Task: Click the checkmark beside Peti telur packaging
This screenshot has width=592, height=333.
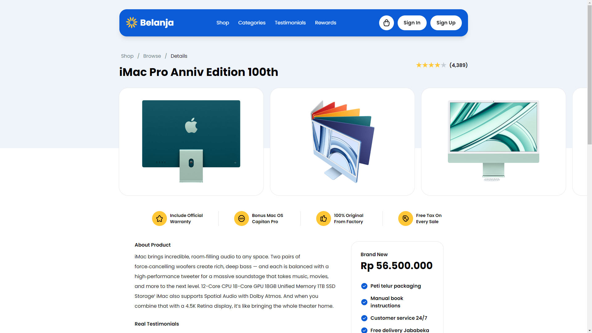Action: click(364, 286)
